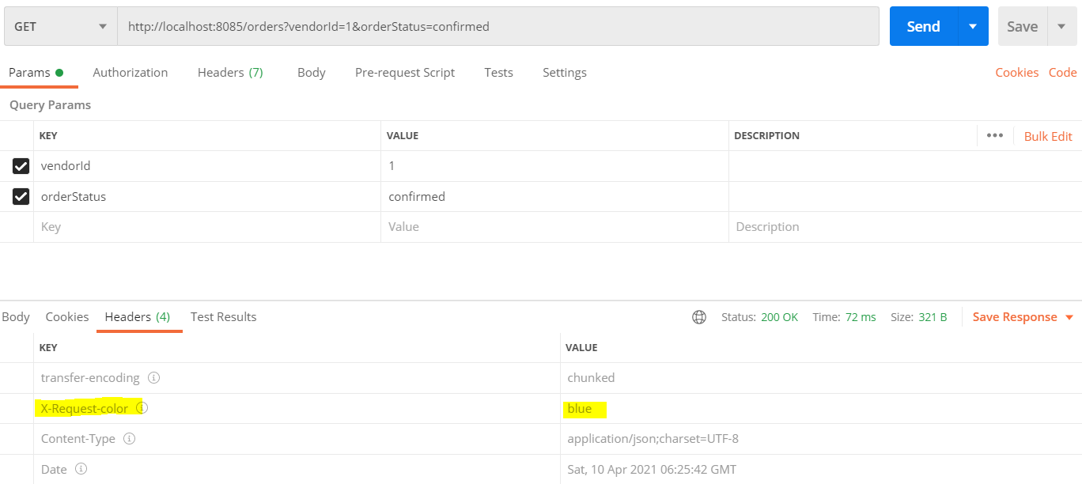Screen dimensions: 1082x484
Task: Open Cookies manager for this request
Action: [x=1017, y=72]
